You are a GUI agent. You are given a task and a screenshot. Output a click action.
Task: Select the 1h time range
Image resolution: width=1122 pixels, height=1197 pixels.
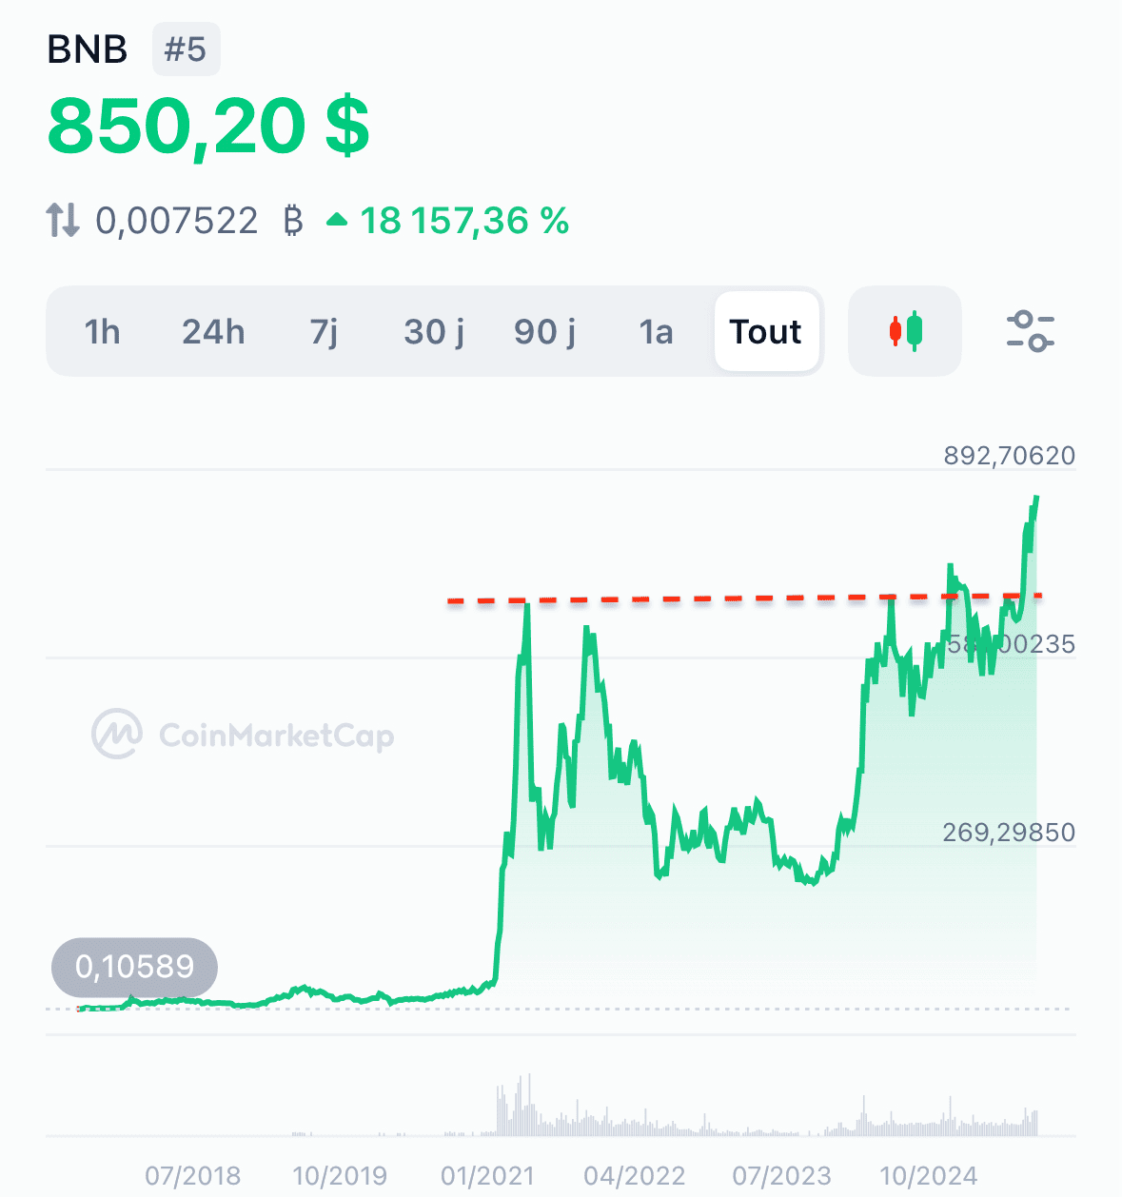(x=102, y=332)
